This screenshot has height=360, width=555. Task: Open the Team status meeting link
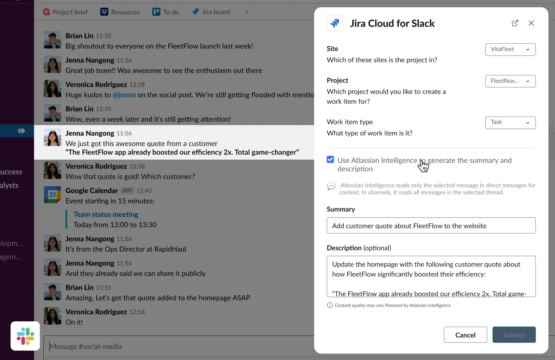pos(106,214)
